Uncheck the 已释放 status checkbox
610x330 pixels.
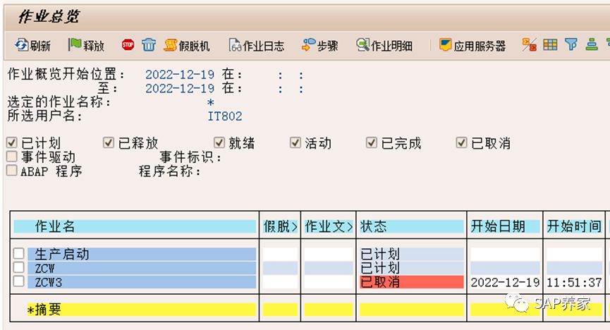click(108, 143)
